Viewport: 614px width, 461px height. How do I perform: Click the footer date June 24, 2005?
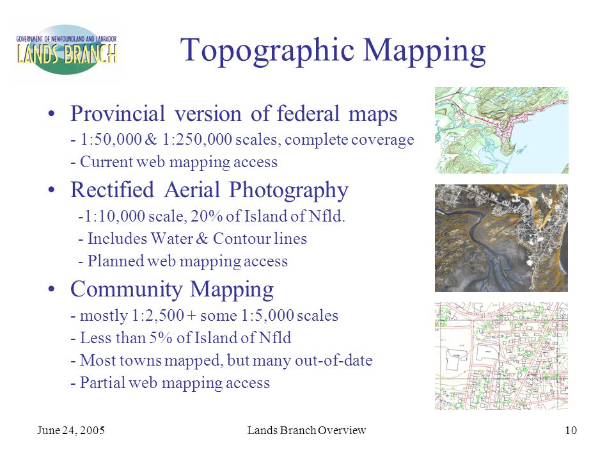(x=71, y=430)
